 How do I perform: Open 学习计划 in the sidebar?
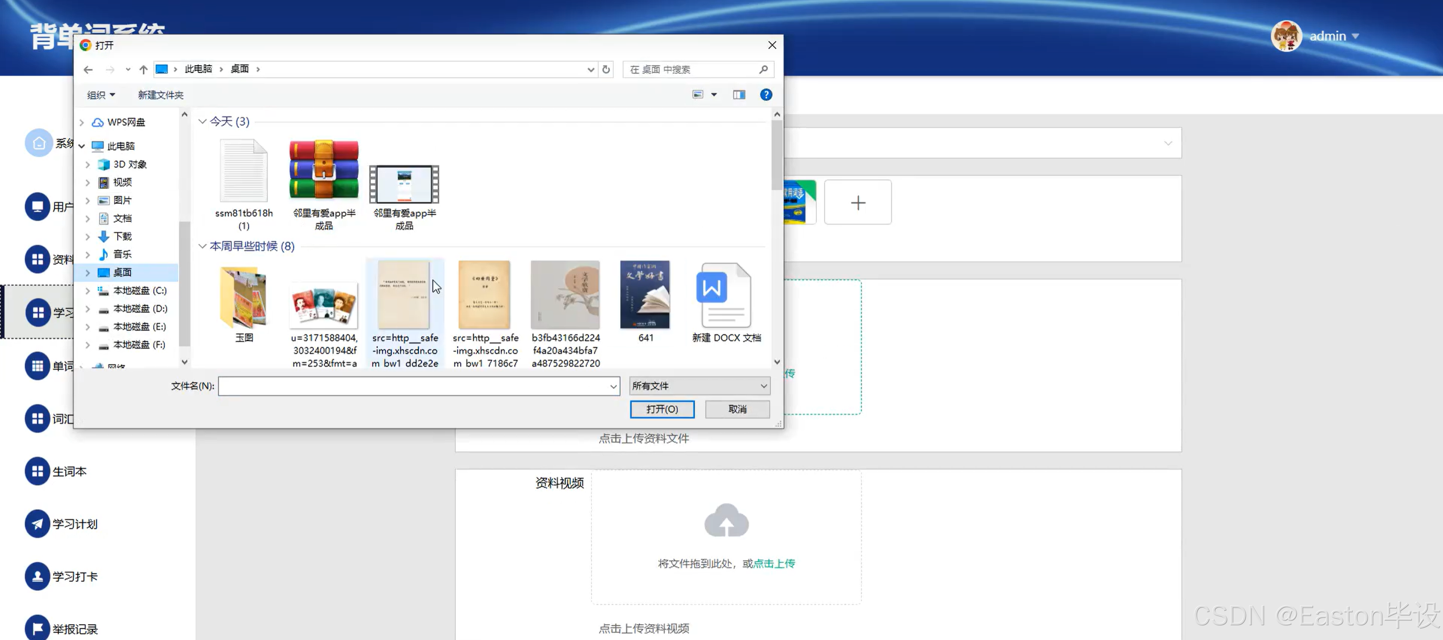click(62, 524)
